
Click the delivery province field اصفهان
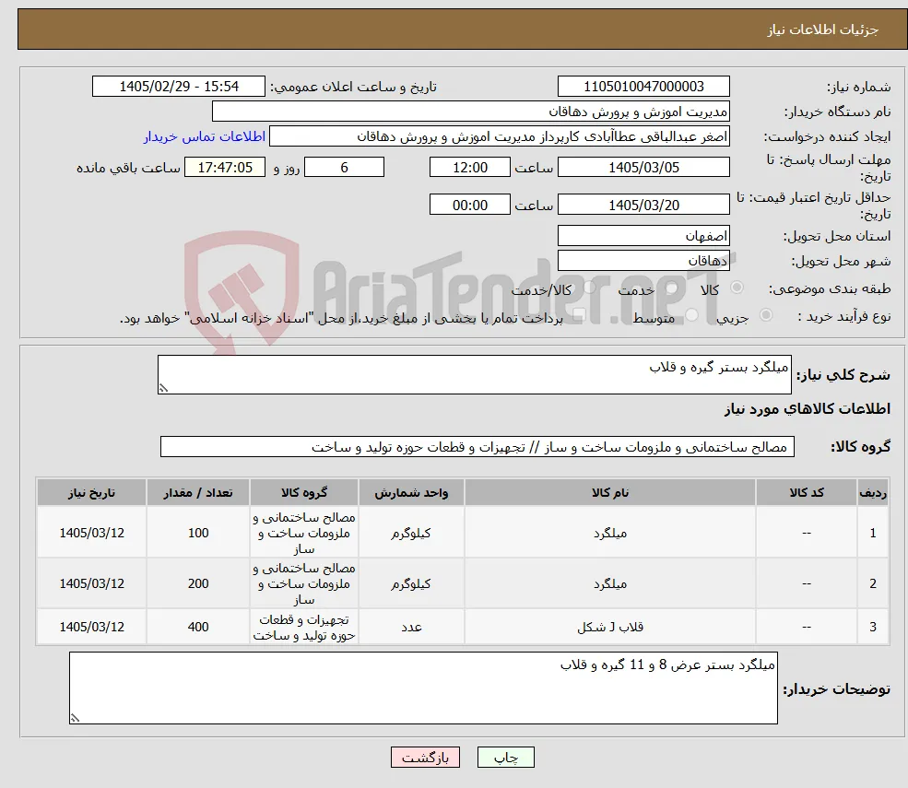click(x=643, y=236)
